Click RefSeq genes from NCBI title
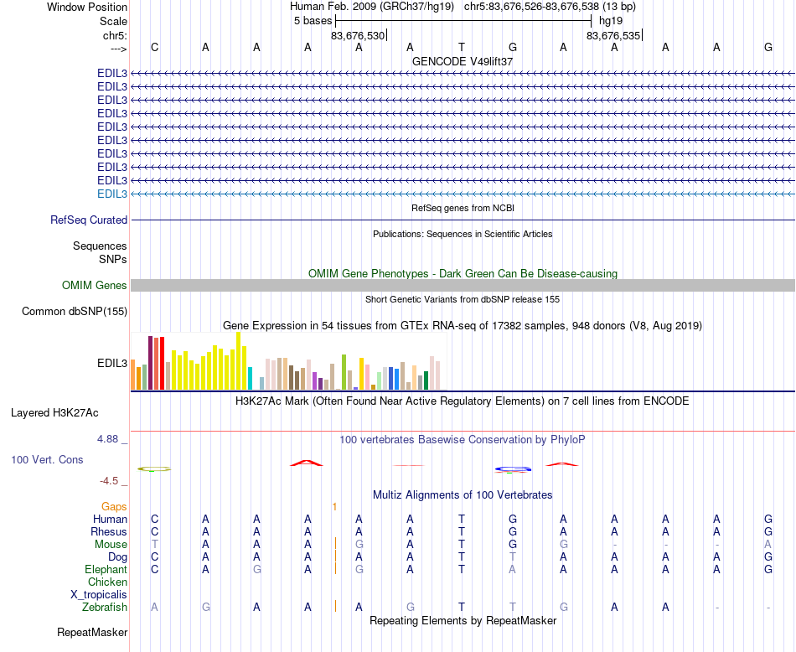 [x=463, y=208]
